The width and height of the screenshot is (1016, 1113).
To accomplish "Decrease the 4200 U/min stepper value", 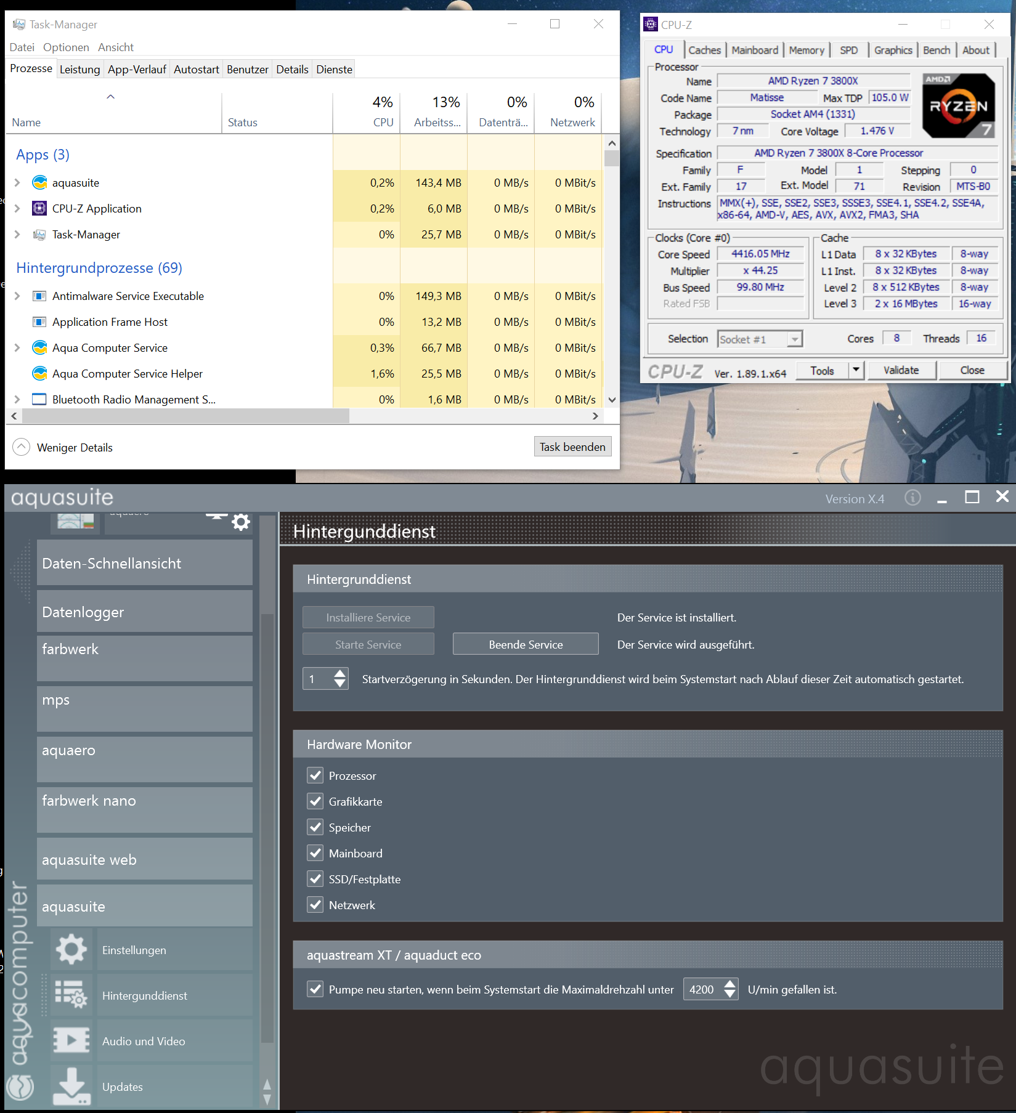I will (x=730, y=994).
